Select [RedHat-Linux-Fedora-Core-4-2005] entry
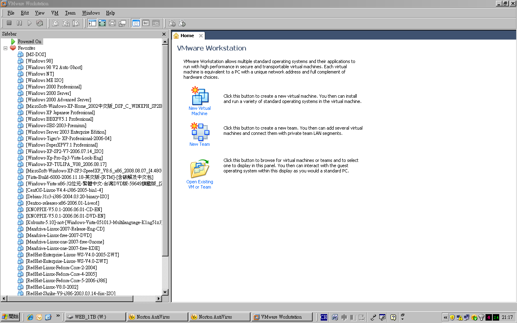 coord(61,274)
